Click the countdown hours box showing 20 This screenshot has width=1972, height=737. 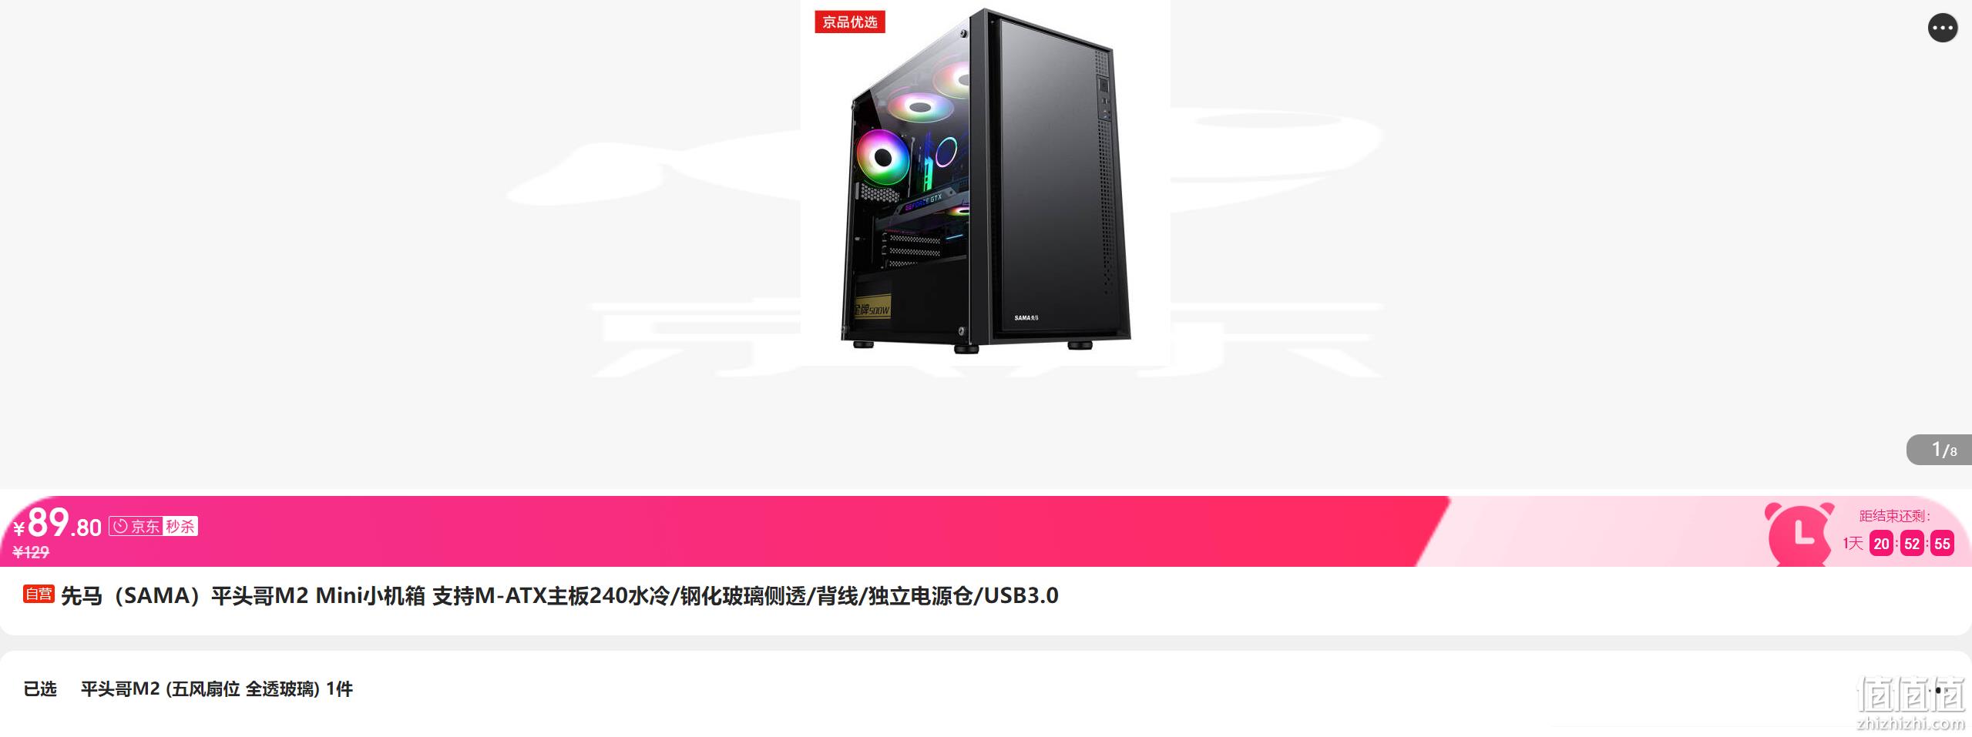coord(1881,544)
